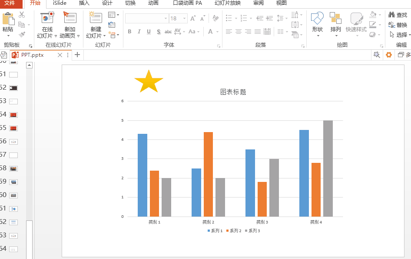Click the Replace (替换) icon

pyautogui.click(x=391, y=25)
